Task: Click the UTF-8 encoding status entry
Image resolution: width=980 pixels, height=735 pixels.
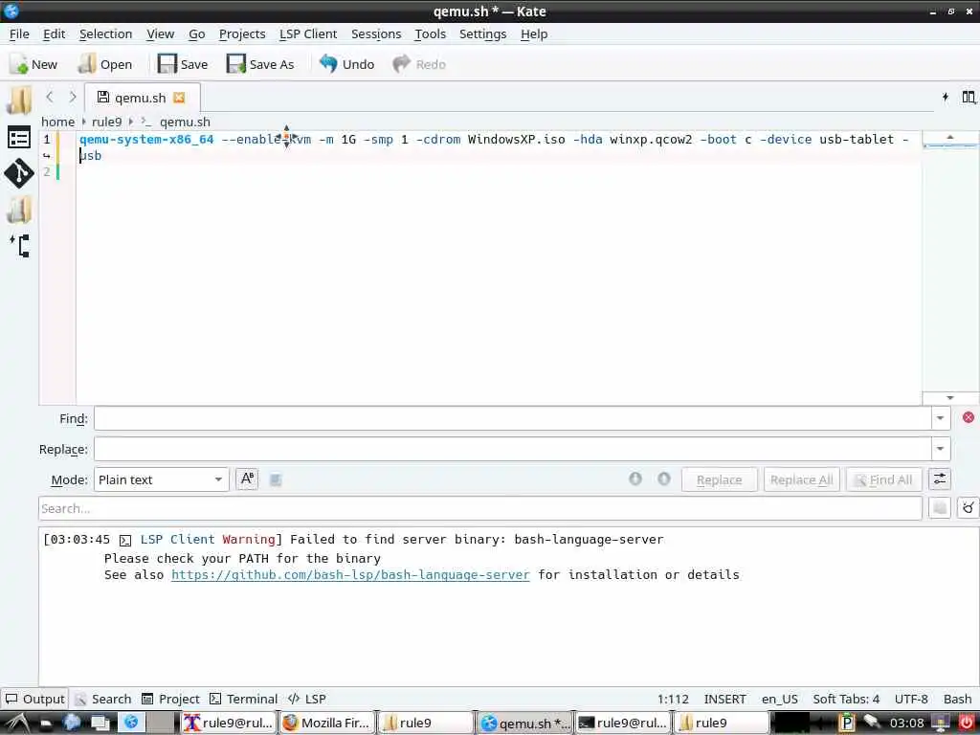Action: pyautogui.click(x=911, y=699)
